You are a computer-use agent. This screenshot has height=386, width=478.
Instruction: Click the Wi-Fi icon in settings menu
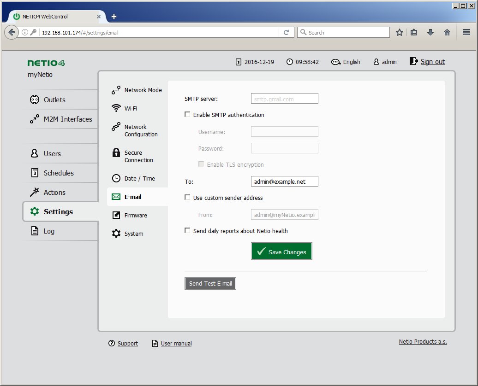click(116, 108)
